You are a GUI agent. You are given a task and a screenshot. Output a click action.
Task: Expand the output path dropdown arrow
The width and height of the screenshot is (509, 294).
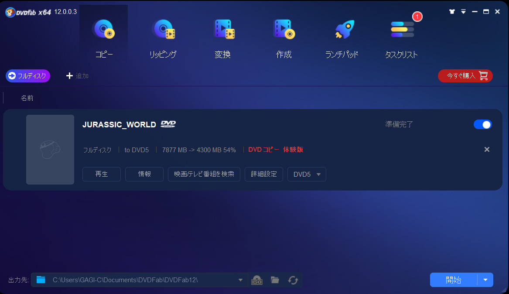pyautogui.click(x=240, y=280)
